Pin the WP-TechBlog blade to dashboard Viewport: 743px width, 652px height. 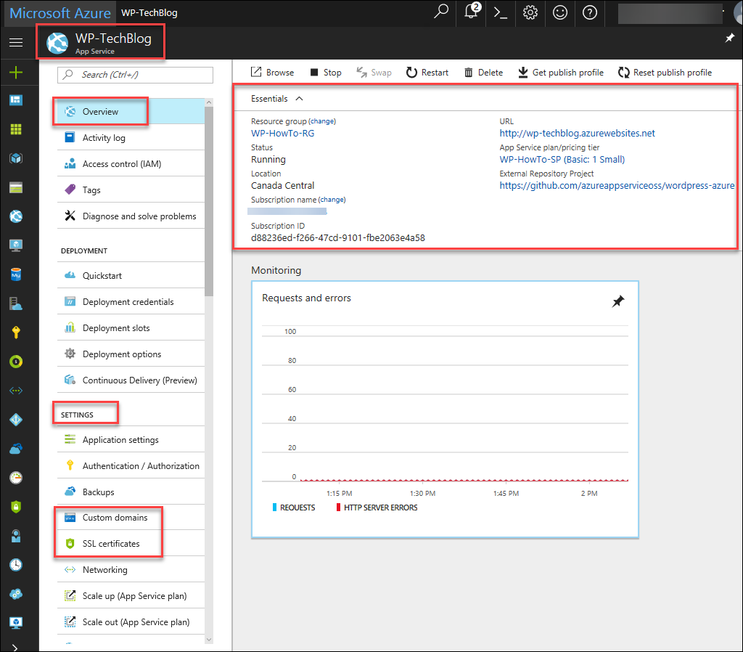(x=730, y=38)
